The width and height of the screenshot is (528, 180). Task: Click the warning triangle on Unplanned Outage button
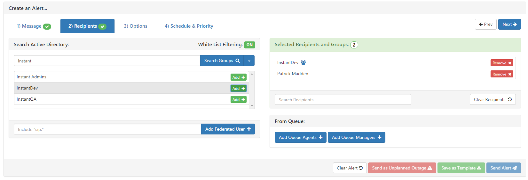tap(430, 168)
